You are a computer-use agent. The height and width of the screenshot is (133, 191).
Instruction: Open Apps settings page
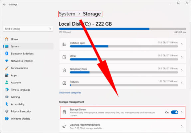28,75
